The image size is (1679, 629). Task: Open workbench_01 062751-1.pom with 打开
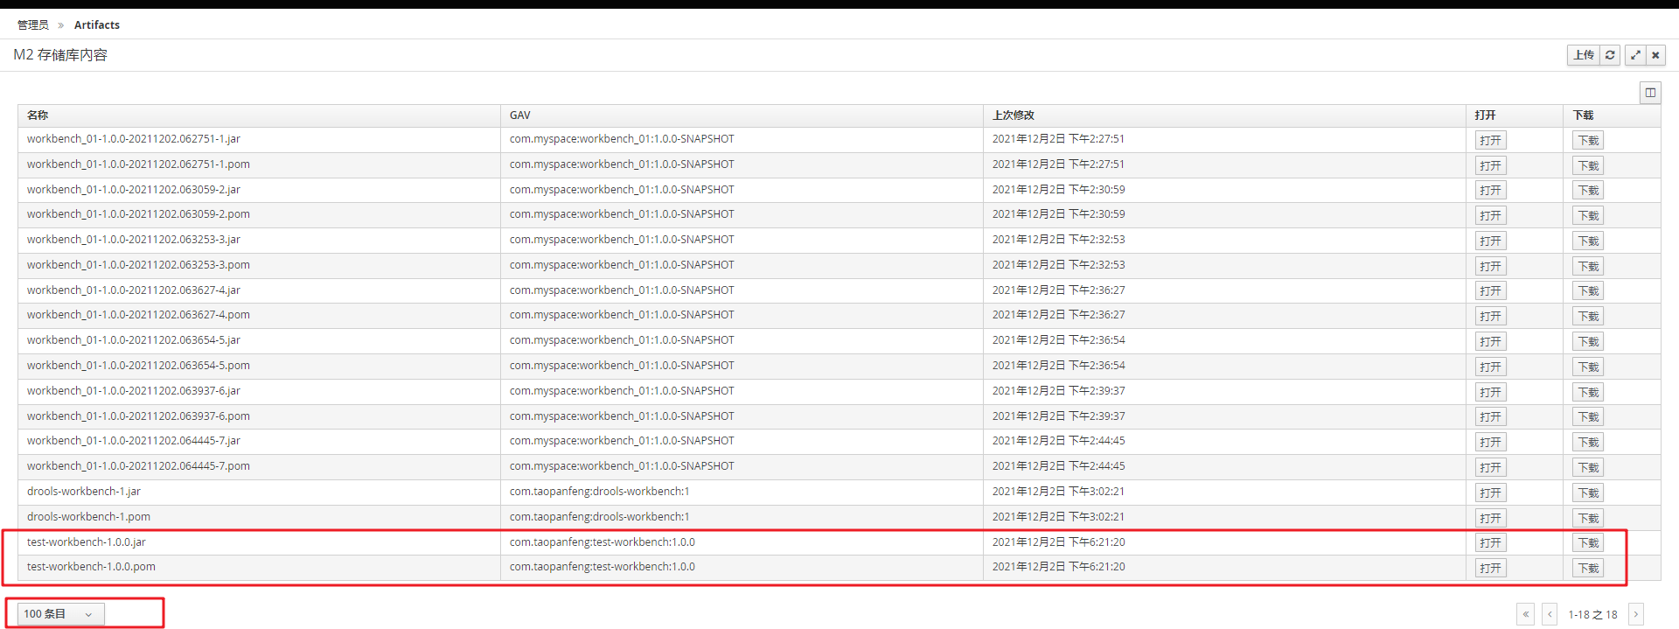click(x=1491, y=166)
